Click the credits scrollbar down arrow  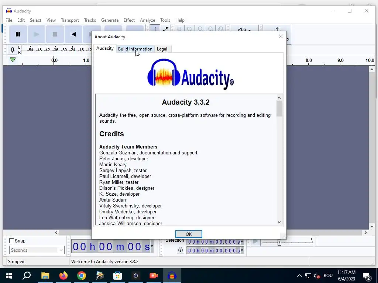[x=279, y=222]
